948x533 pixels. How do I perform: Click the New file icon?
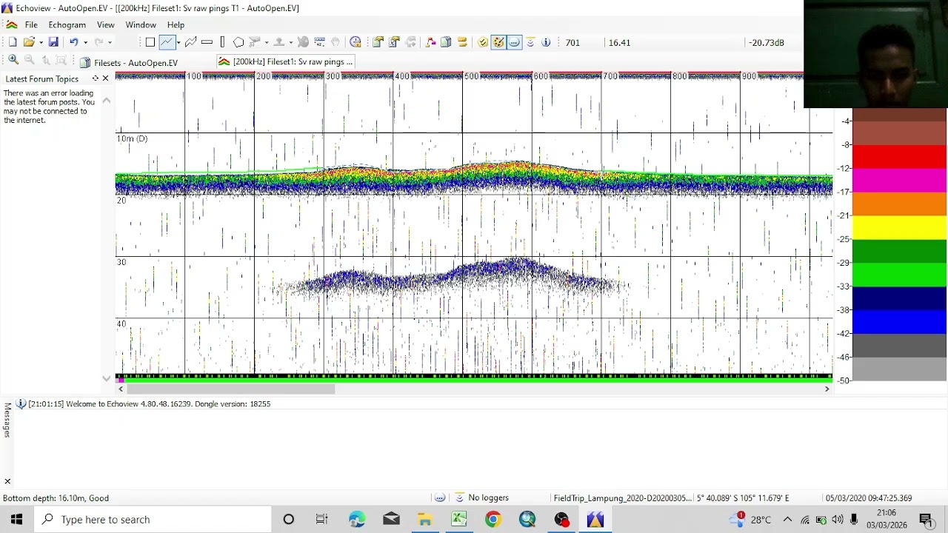13,42
